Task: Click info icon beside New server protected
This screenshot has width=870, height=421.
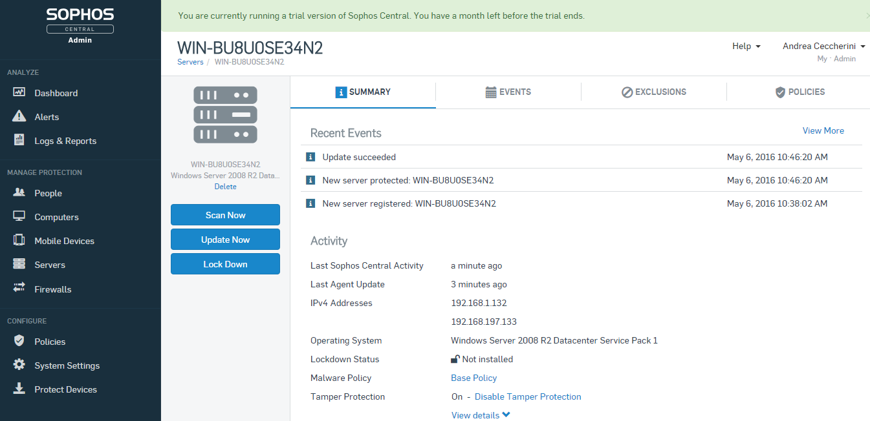Action: [x=310, y=180]
